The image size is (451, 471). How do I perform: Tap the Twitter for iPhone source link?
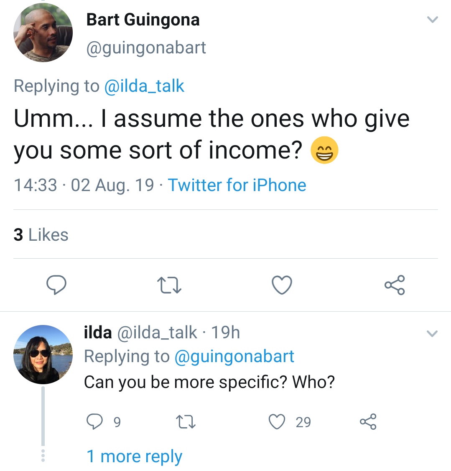(x=237, y=185)
